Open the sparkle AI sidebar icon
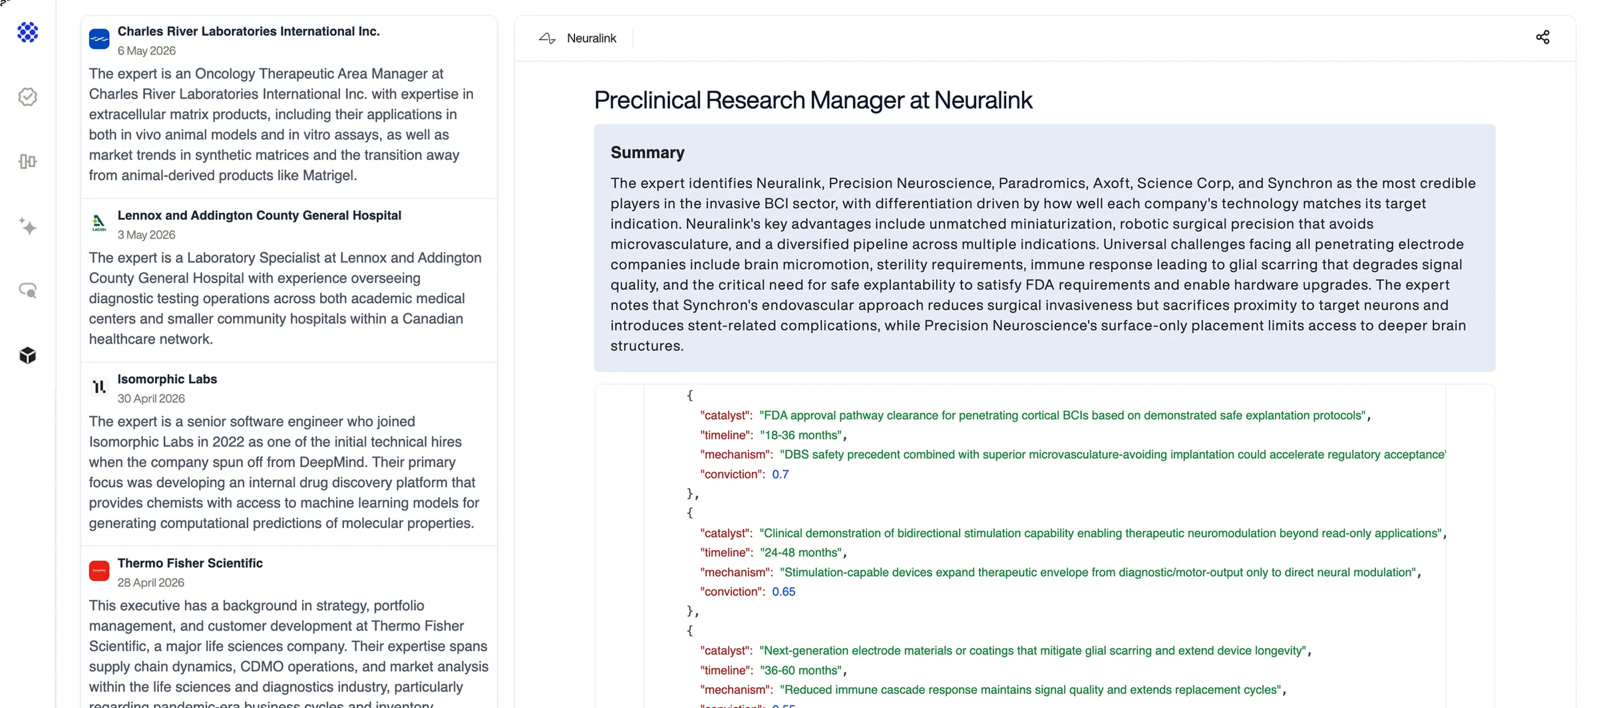This screenshot has width=1597, height=708. tap(27, 226)
